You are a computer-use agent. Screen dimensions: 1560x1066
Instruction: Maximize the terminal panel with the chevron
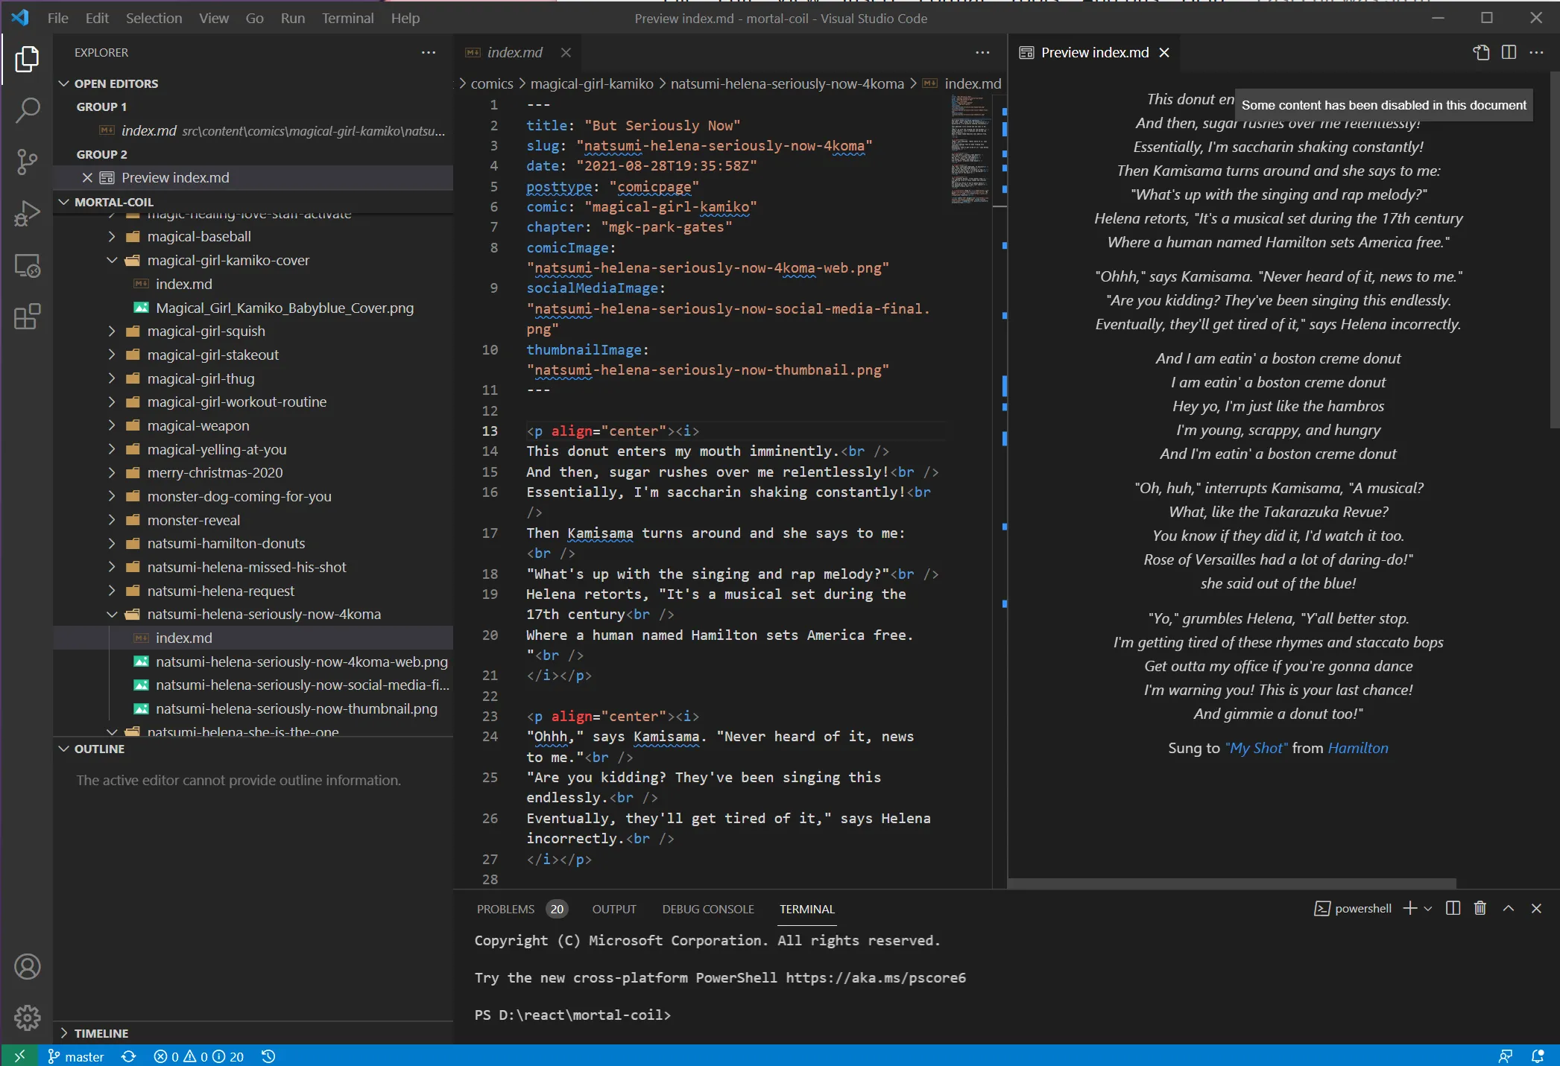[1508, 908]
